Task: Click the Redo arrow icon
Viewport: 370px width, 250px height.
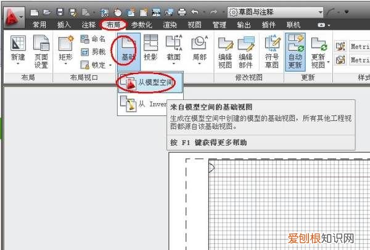Action: pyautogui.click(x=213, y=12)
